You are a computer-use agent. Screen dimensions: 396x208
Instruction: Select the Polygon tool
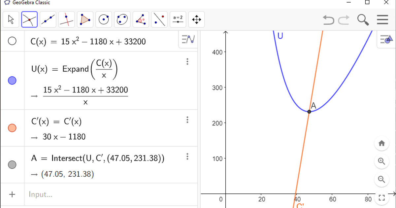pyautogui.click(x=85, y=19)
